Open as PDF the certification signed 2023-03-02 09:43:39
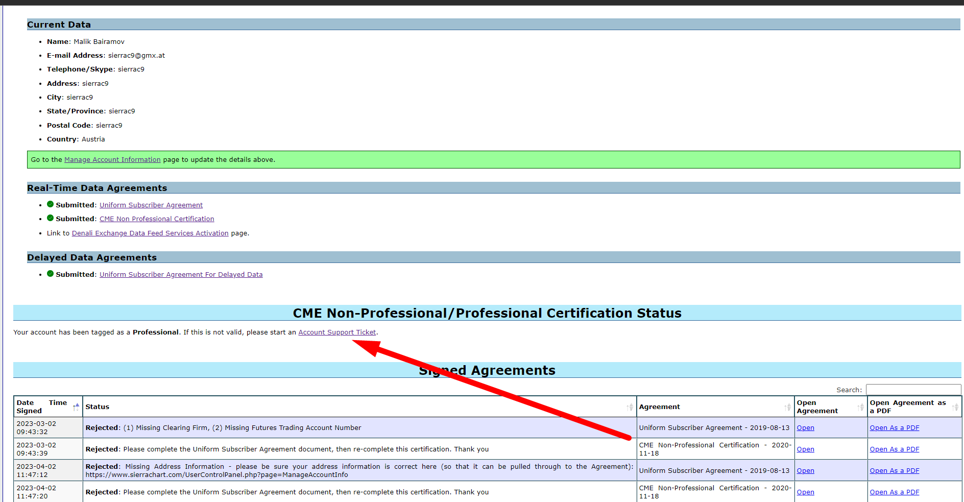 [895, 449]
